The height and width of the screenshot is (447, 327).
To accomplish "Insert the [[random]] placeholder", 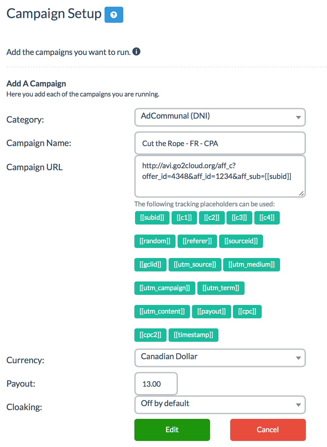I will pyautogui.click(x=155, y=241).
